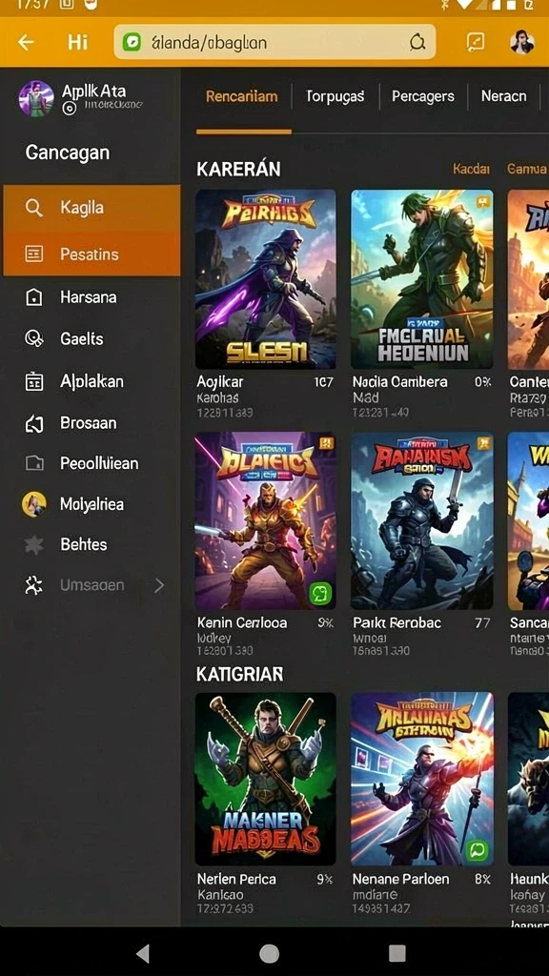Click the Kacdaı link beside KARERÁN
Screen dimensions: 549x976
tap(471, 169)
